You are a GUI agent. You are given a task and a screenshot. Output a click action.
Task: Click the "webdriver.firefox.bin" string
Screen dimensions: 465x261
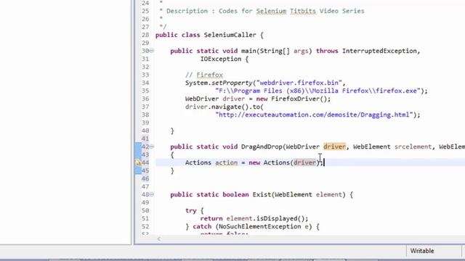[x=299, y=83]
